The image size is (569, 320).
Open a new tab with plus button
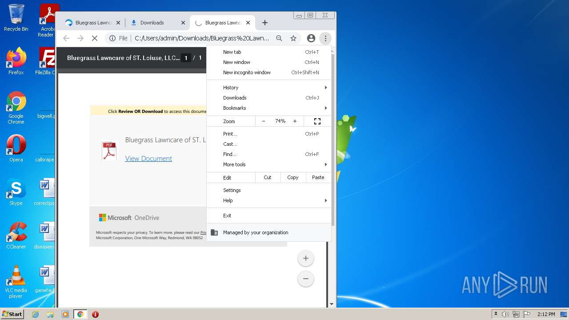[265, 23]
